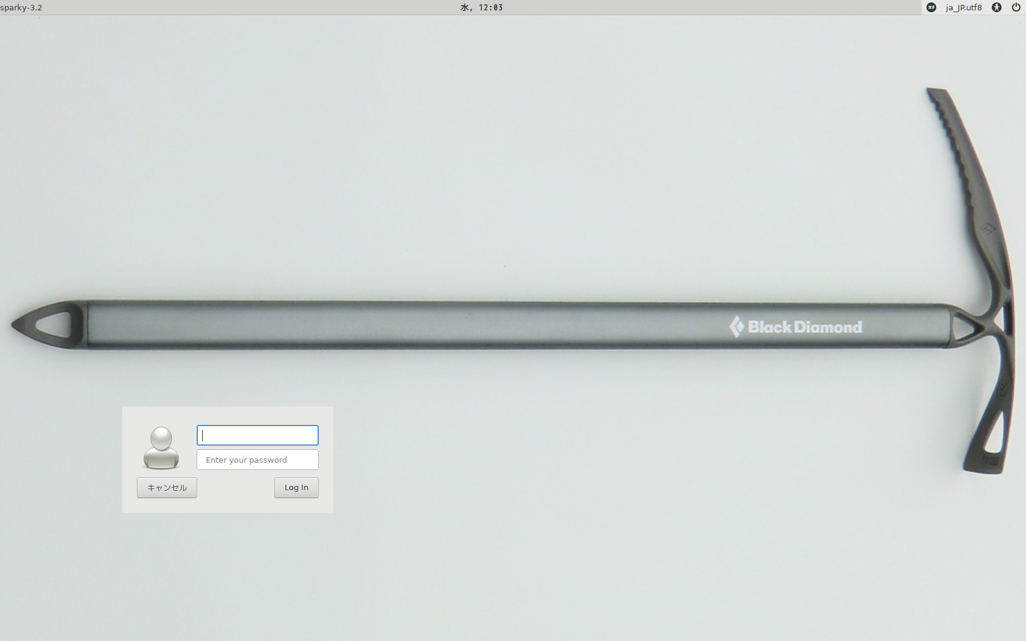Open the ja_JP.utf8 language menu
Image resolution: width=1026 pixels, height=641 pixels.
[x=964, y=7]
